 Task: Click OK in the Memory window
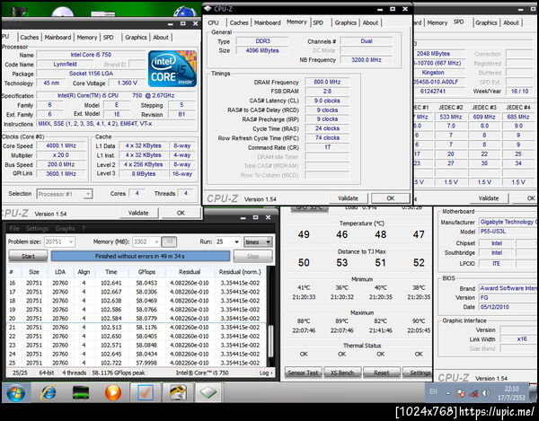pyautogui.click(x=391, y=198)
